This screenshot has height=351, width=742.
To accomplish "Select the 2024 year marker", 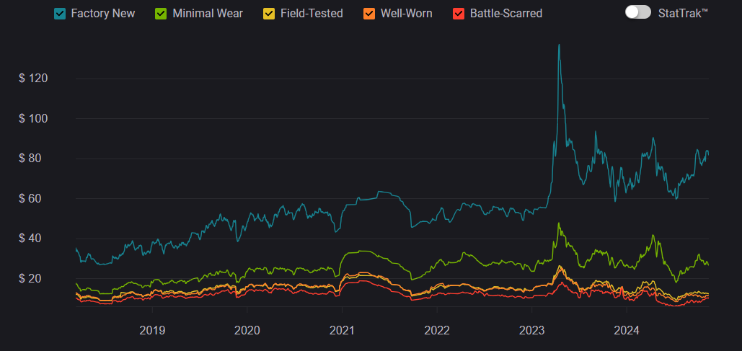I will [x=627, y=331].
